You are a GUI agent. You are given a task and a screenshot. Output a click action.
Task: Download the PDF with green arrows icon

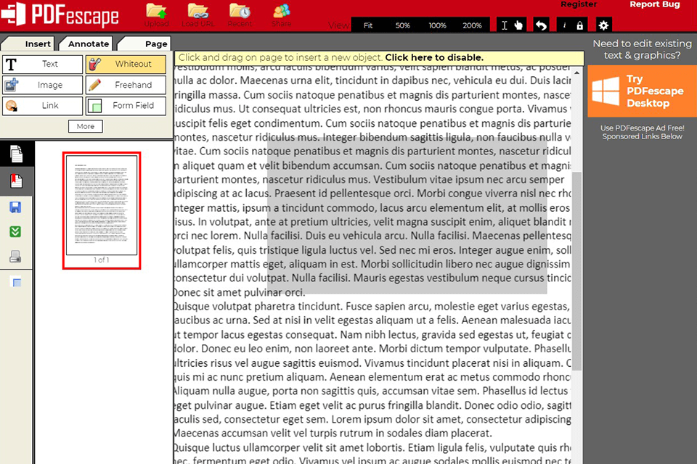point(16,232)
